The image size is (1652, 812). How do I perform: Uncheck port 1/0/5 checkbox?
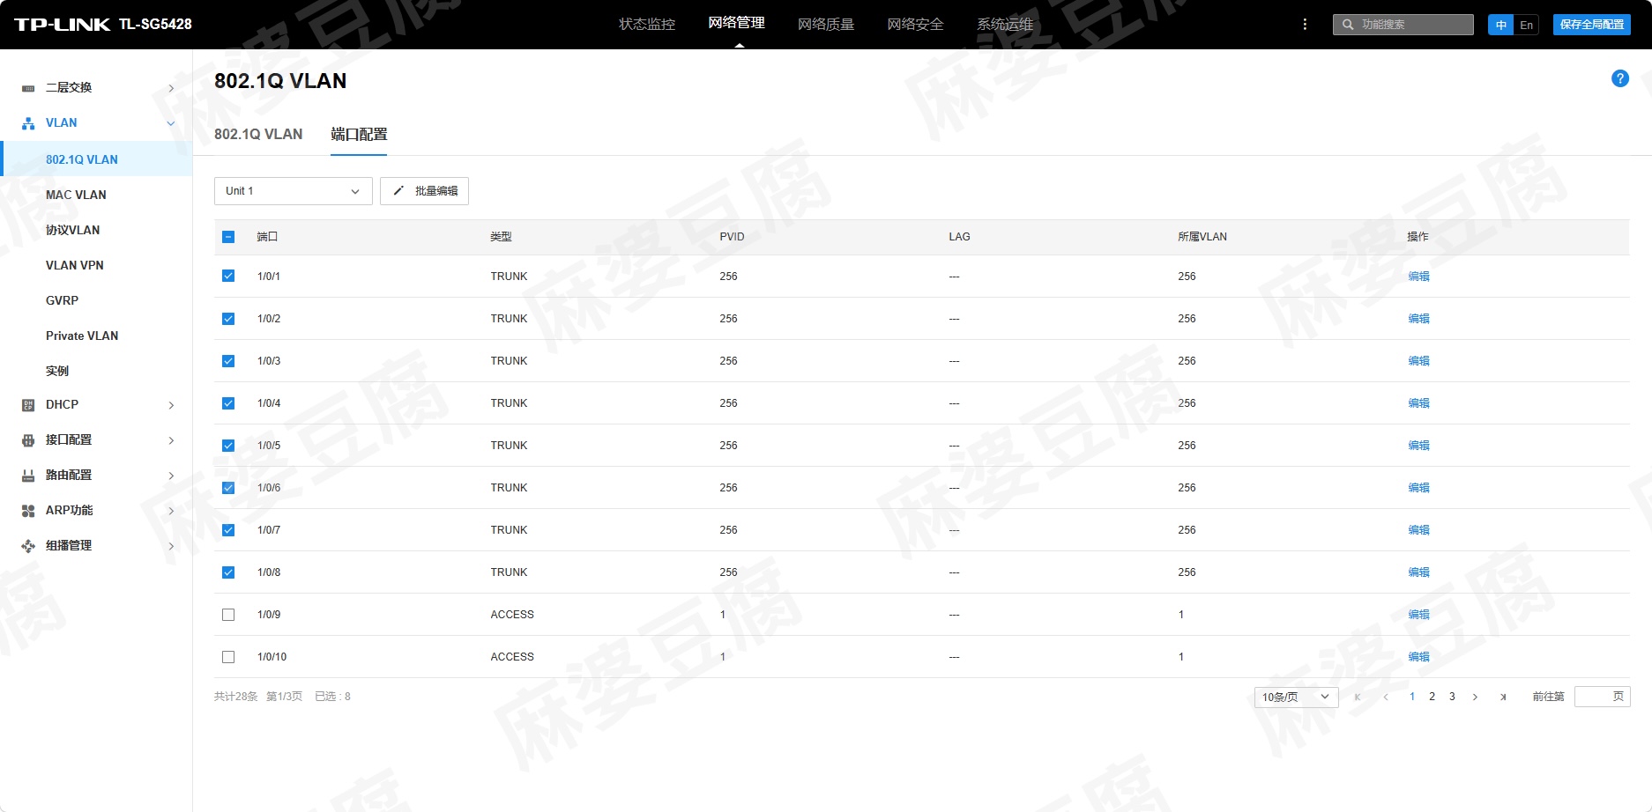point(228,446)
